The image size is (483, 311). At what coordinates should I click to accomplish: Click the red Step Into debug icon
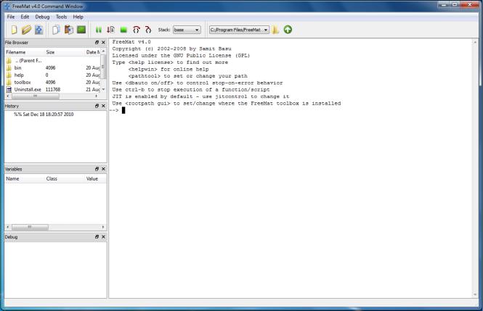[148, 30]
